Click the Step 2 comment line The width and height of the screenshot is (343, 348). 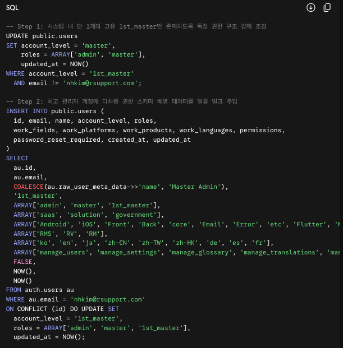(122, 101)
